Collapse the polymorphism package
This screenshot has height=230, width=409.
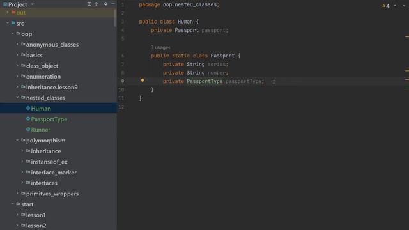pos(17,140)
